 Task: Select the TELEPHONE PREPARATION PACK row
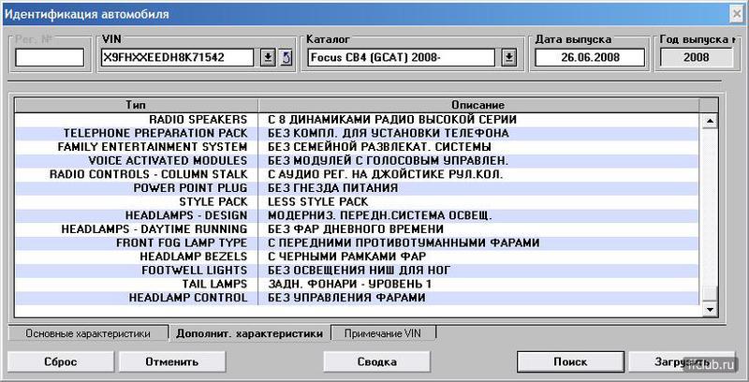[x=357, y=133]
